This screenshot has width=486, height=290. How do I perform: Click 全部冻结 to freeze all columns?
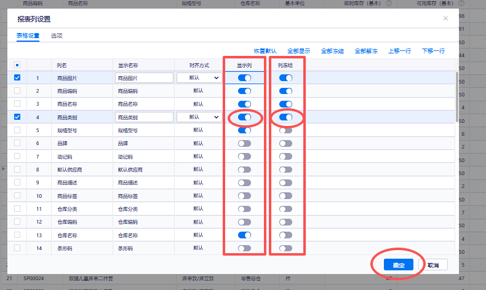point(332,51)
